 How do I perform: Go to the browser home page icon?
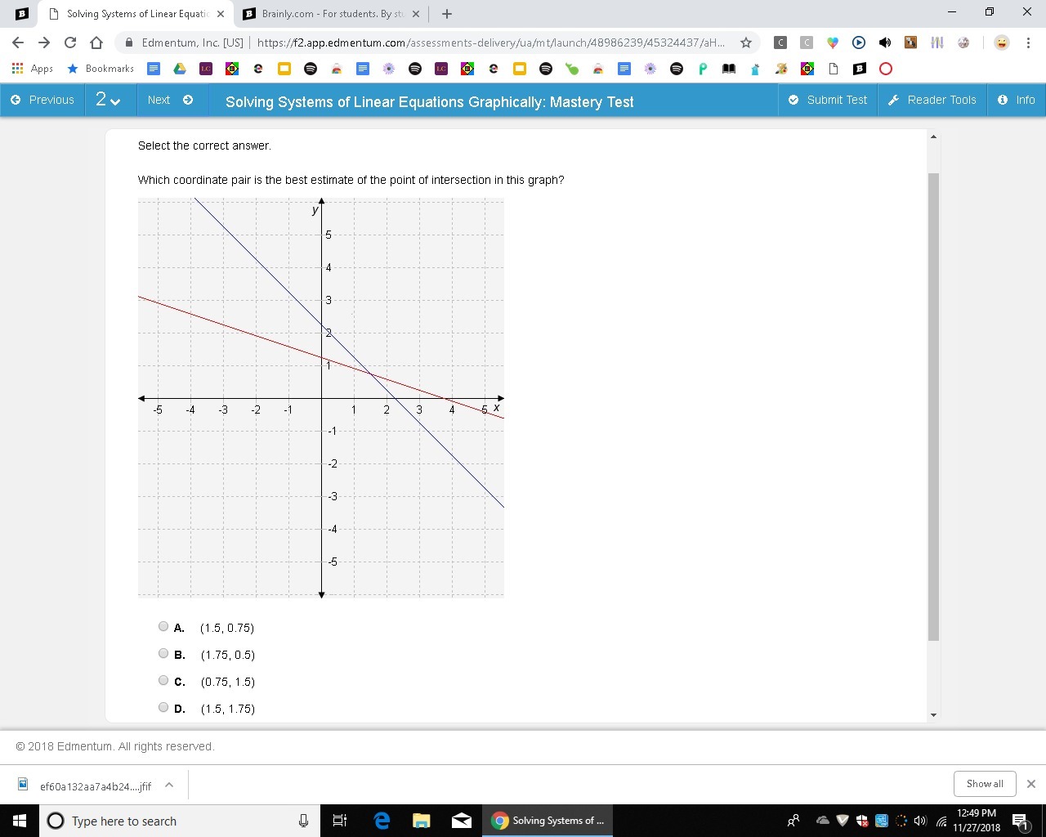[x=96, y=43]
